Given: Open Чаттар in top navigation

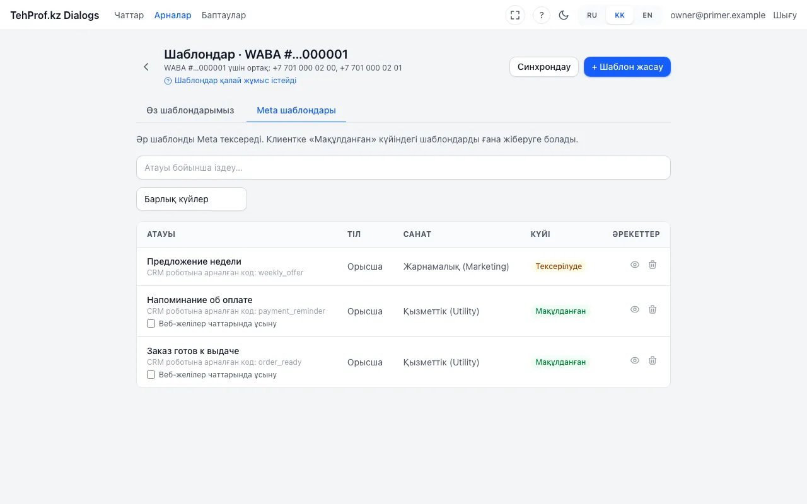Looking at the screenshot, I should (129, 15).
